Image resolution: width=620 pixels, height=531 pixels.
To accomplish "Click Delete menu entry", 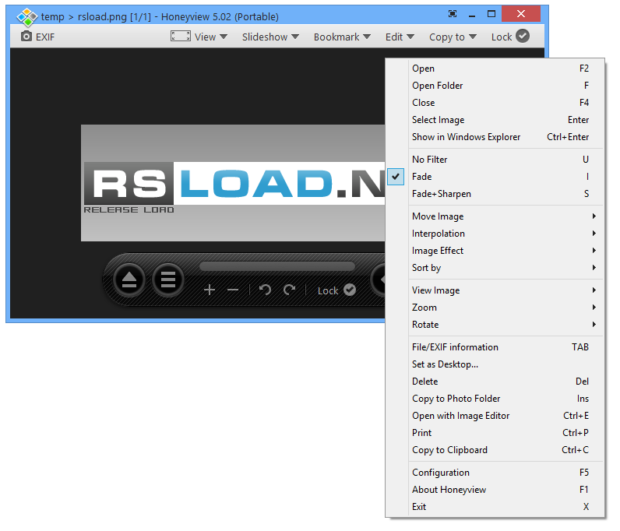I will coord(495,382).
